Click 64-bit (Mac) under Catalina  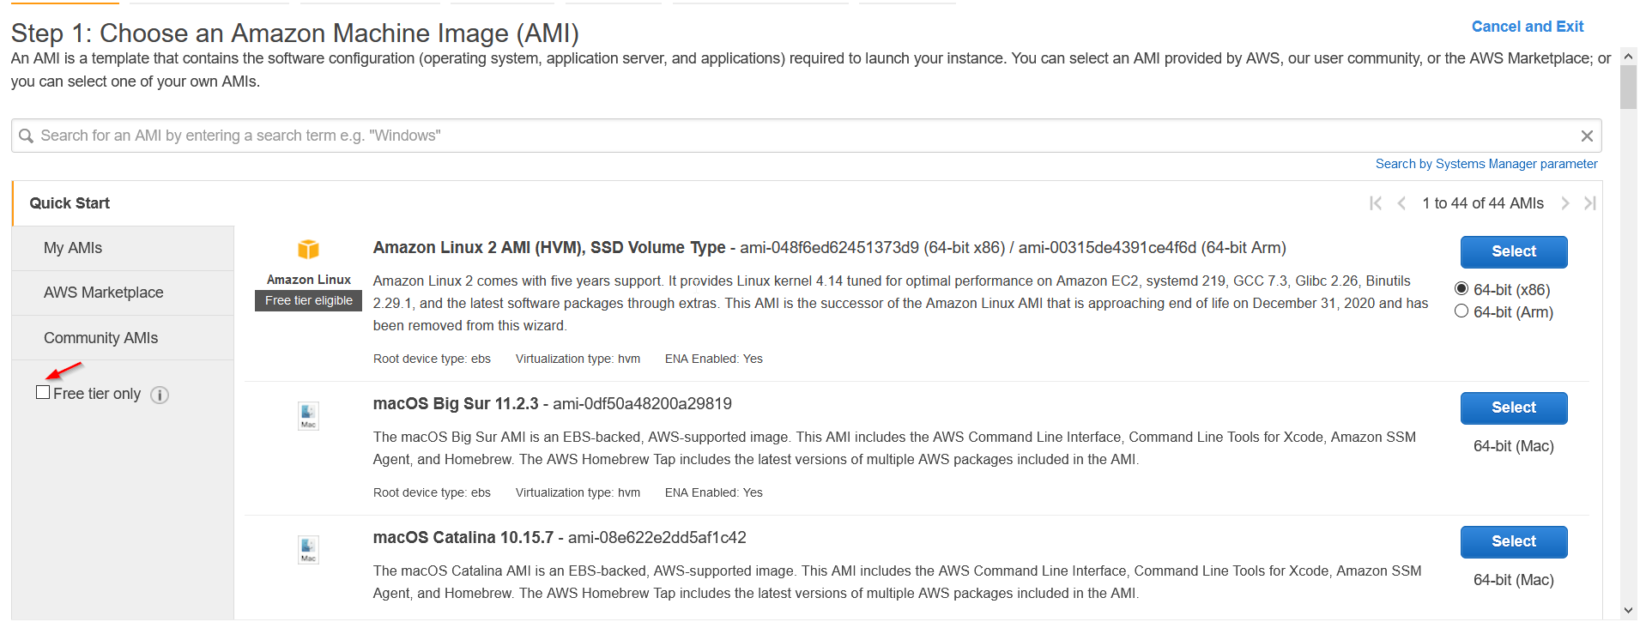(x=1514, y=580)
